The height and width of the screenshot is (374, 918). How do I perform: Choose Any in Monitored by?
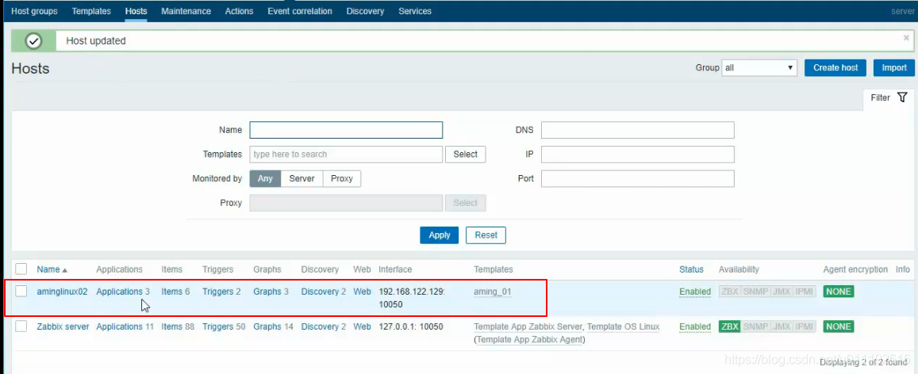click(265, 179)
